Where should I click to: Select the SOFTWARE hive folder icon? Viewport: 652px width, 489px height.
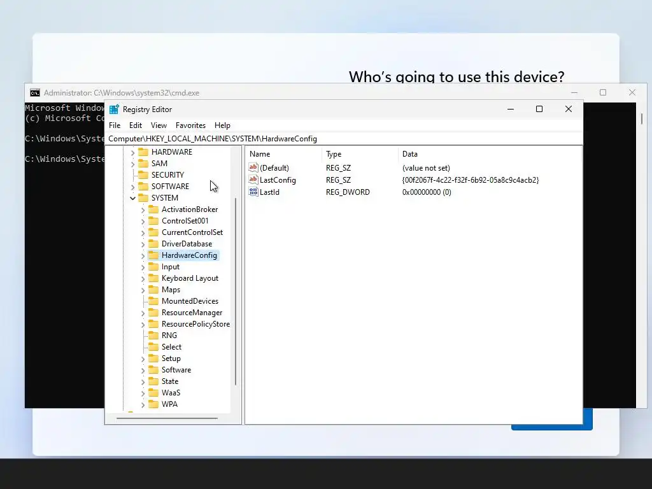(143, 187)
